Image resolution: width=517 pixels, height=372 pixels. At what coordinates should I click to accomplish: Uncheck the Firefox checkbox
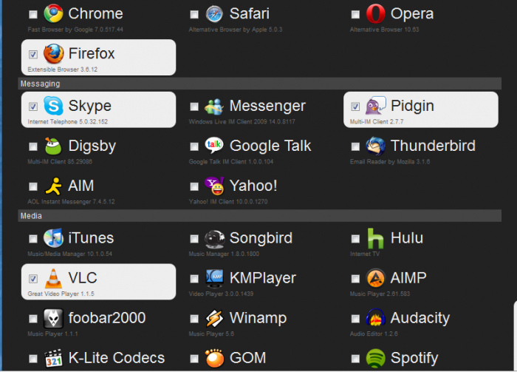tap(32, 55)
